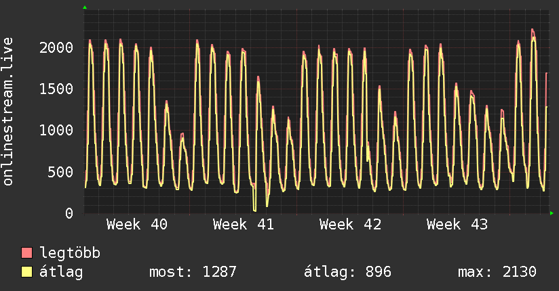Click the Week 41 axis label

tap(244, 225)
